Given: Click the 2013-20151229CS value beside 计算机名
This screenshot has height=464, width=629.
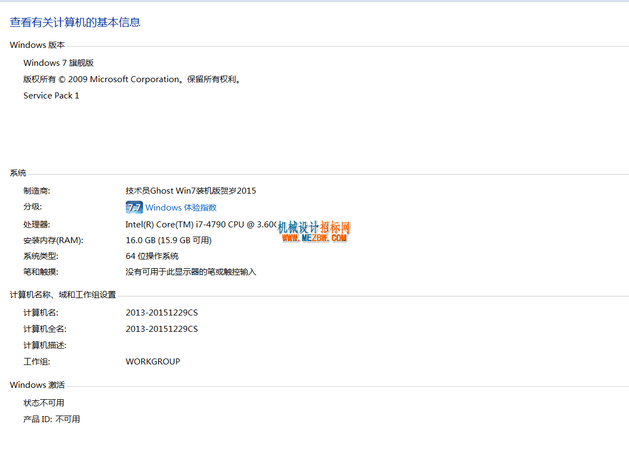Looking at the screenshot, I should point(162,312).
